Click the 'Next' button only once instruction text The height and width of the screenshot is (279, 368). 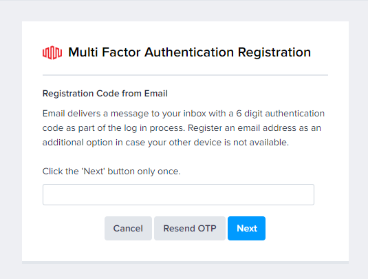[111, 172]
